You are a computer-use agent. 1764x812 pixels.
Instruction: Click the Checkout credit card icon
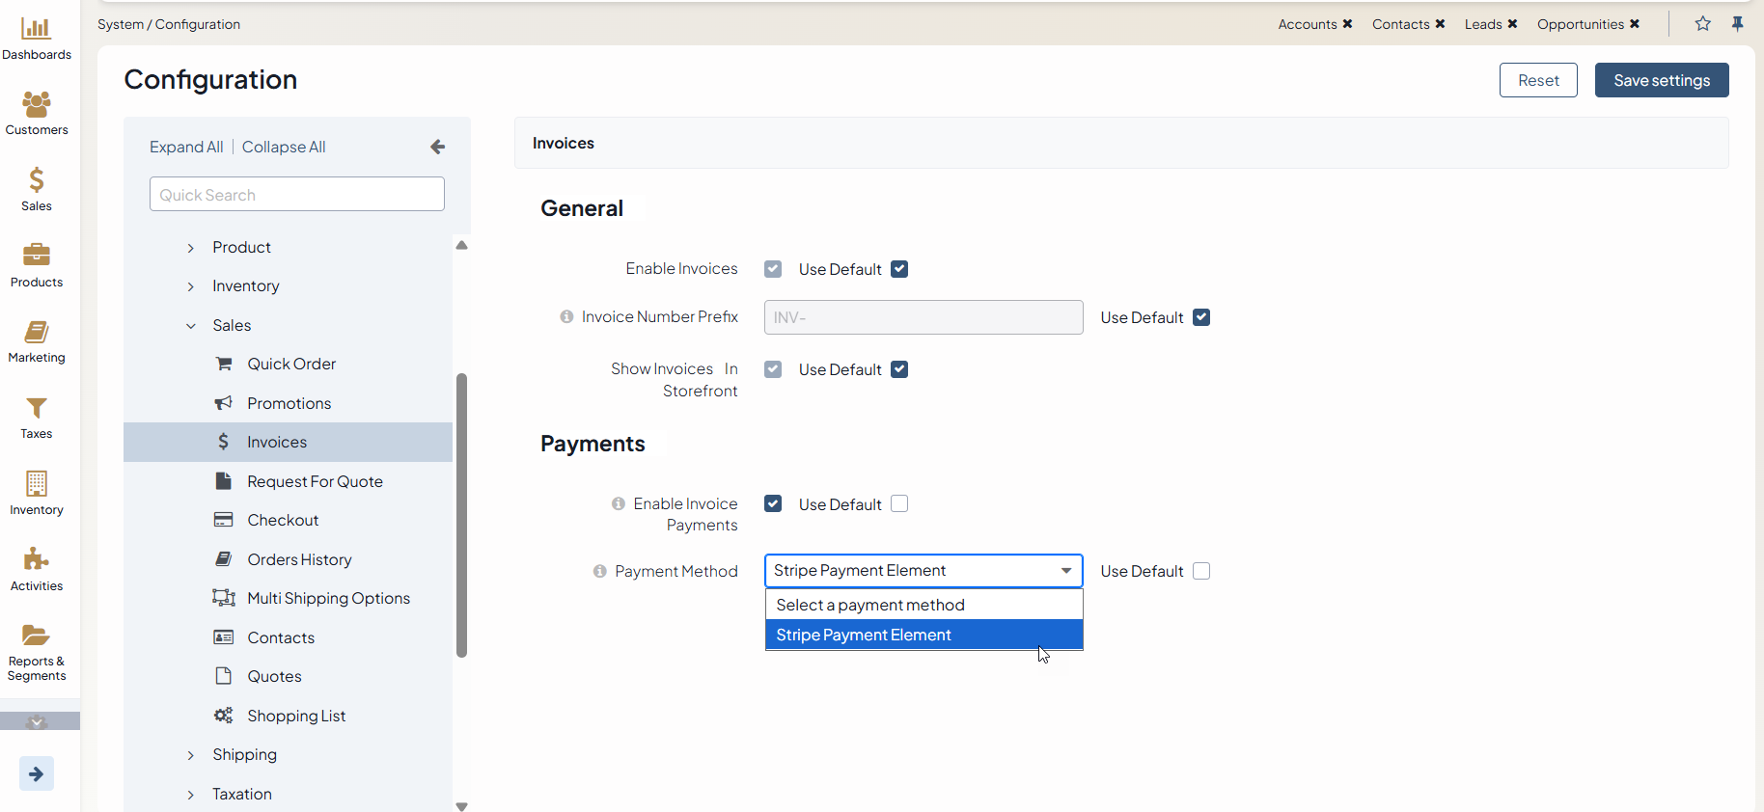(x=224, y=520)
